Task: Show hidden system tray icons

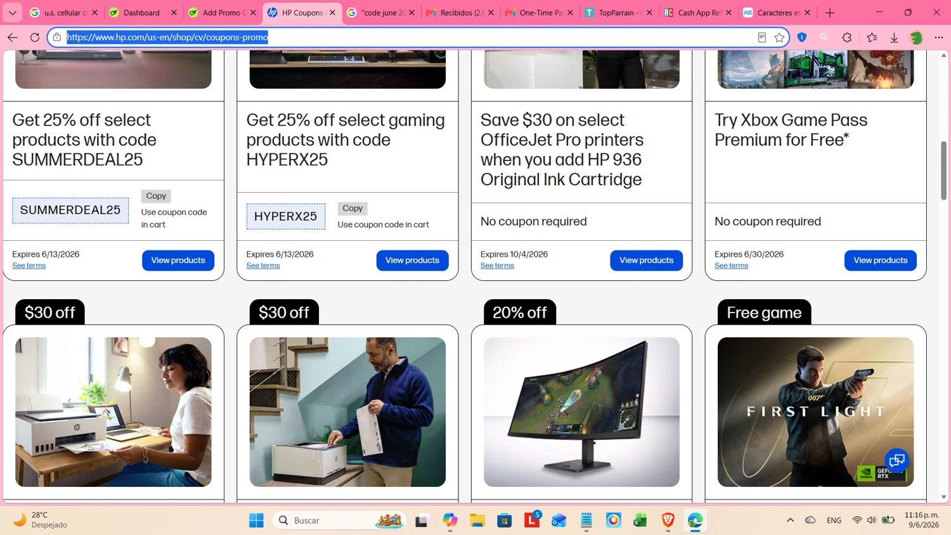Action: (790, 520)
